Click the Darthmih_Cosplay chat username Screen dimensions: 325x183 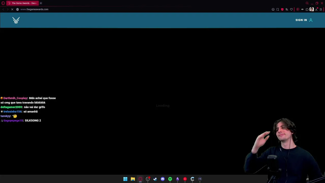[15, 98]
